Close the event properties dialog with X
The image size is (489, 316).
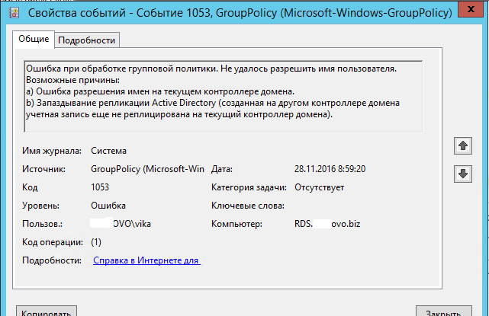coord(471,9)
